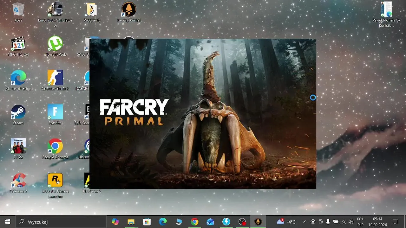Open the Meet Now camera tray icon
Viewport: 406px width, 228px height.
click(x=321, y=222)
